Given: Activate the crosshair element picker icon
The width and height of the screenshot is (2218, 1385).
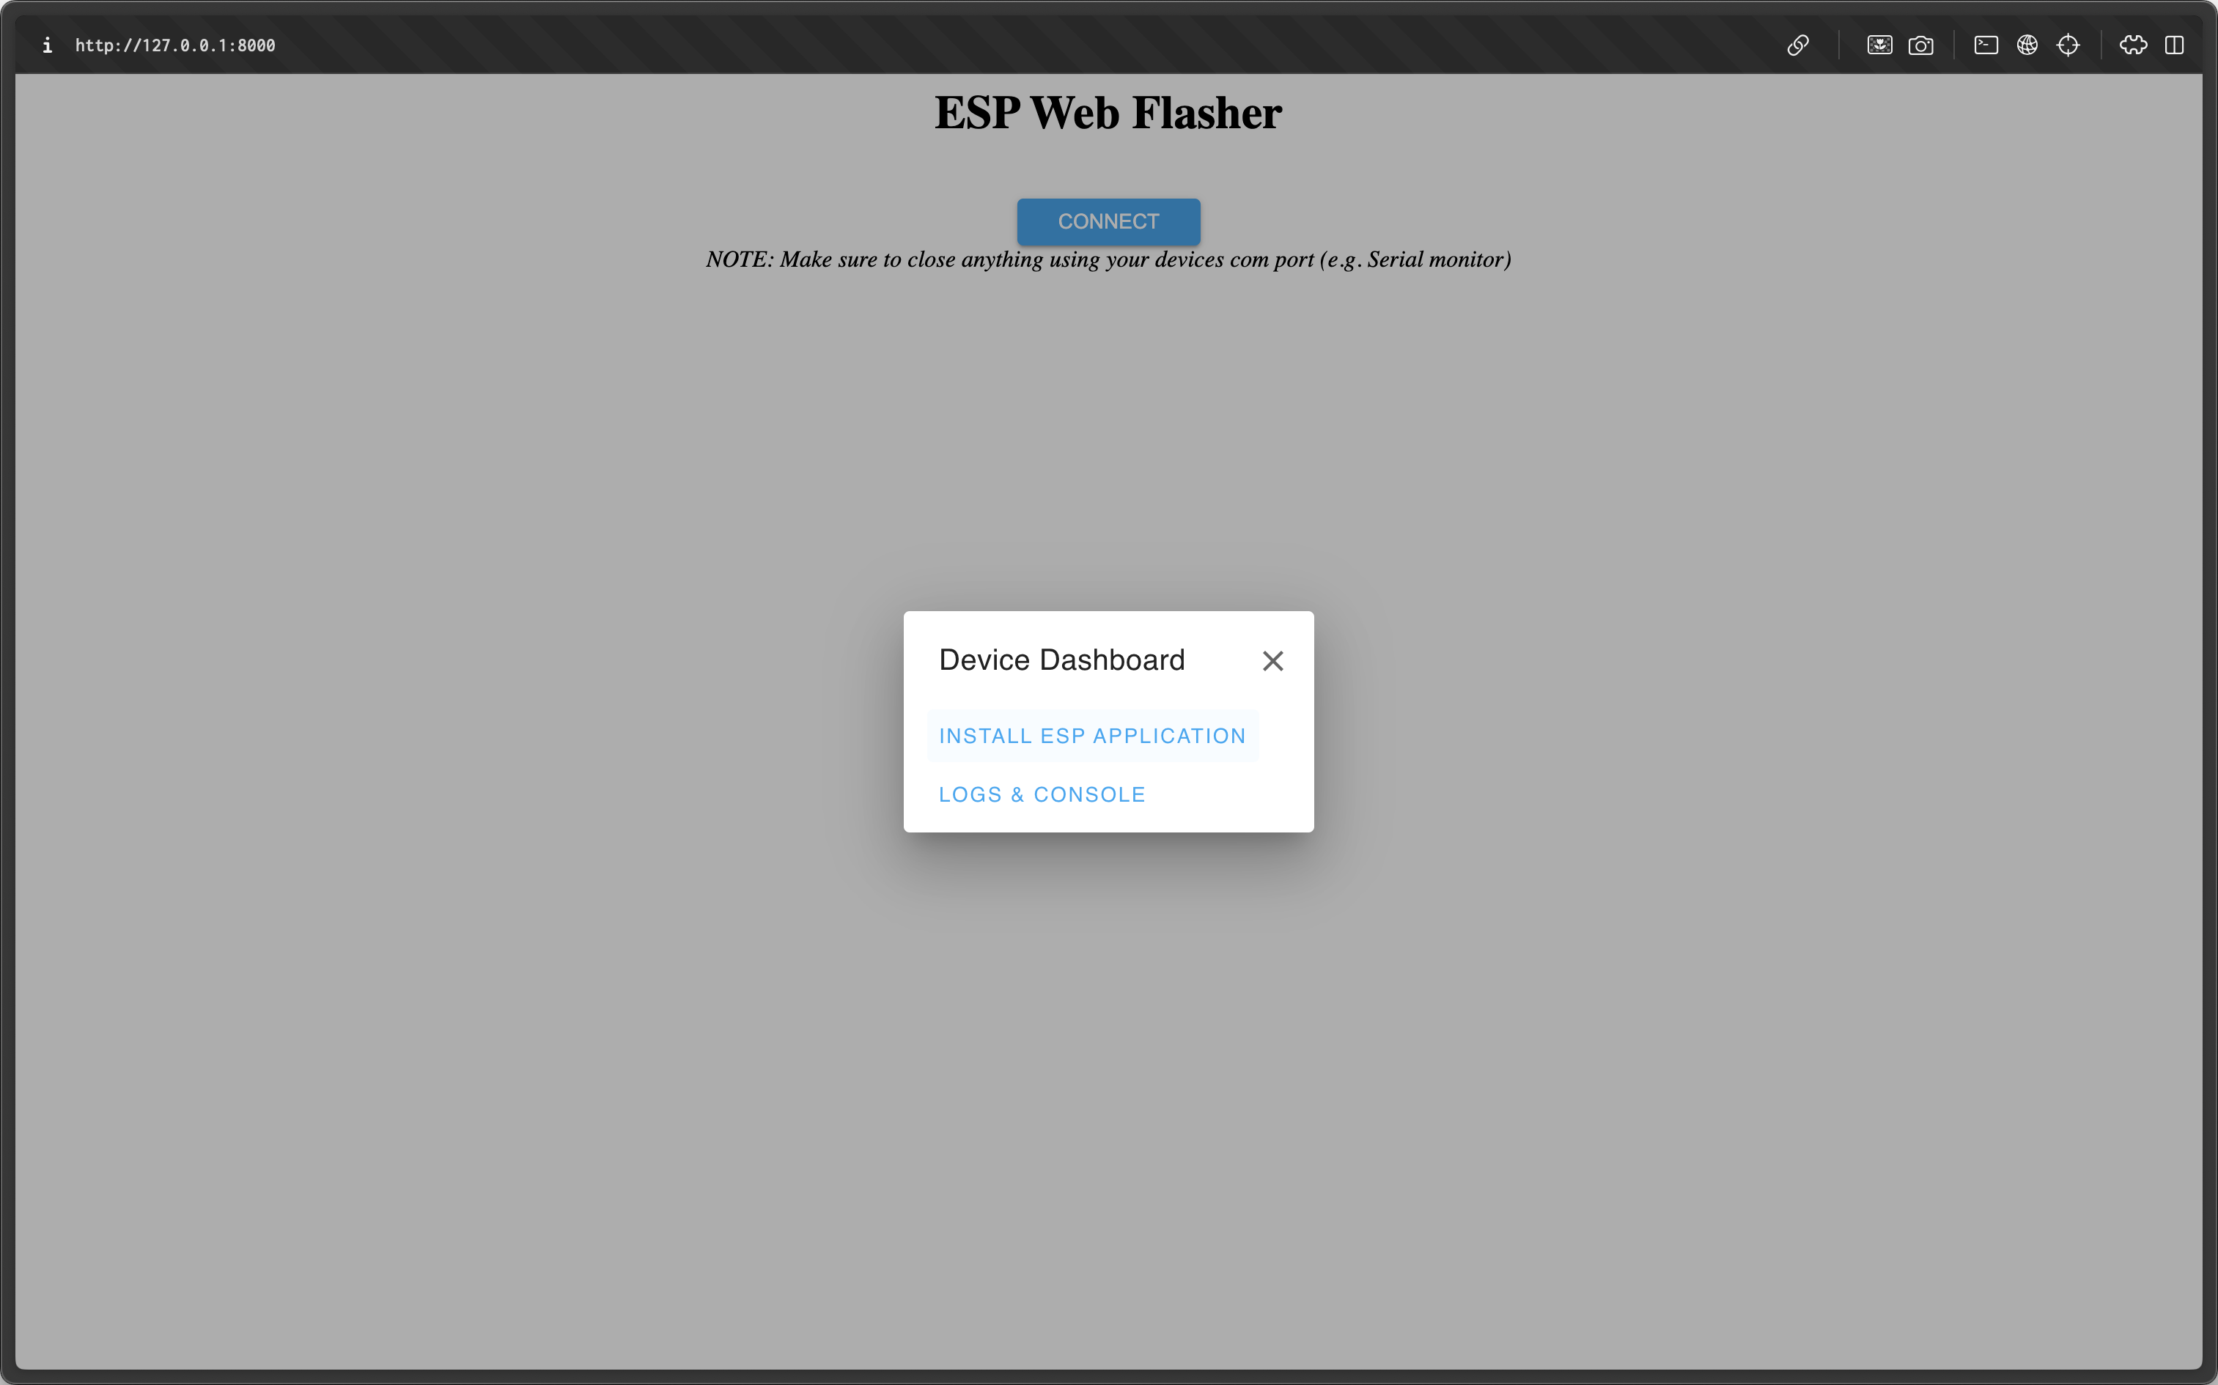Looking at the screenshot, I should click(x=2068, y=45).
